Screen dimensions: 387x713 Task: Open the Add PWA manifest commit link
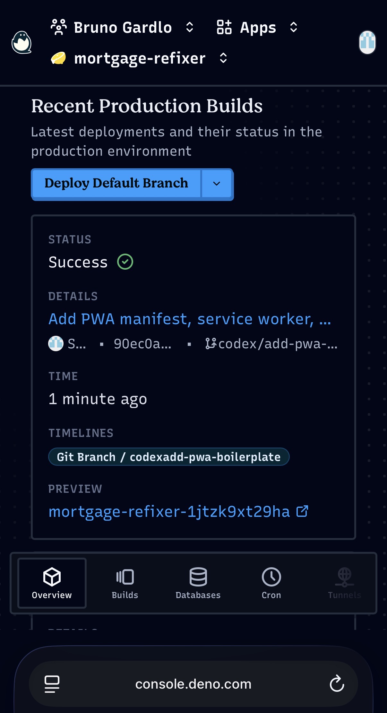point(190,319)
